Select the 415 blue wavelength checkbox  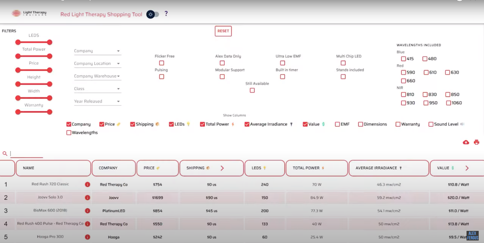tap(404, 59)
